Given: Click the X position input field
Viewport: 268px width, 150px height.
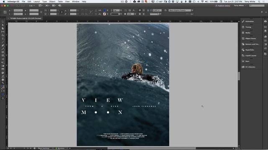Looking at the screenshot, I should [18, 10].
